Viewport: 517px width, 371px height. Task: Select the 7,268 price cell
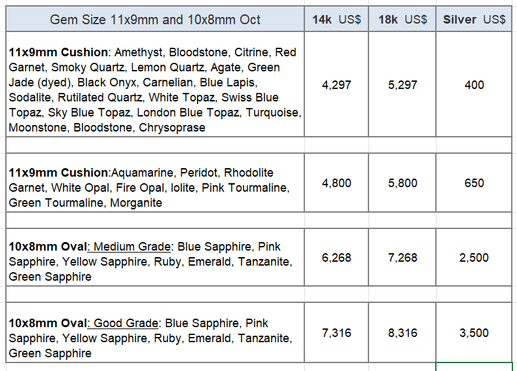click(x=402, y=258)
